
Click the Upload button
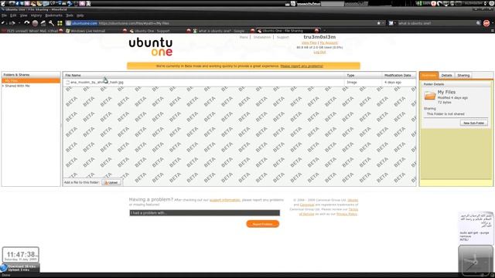(x=111, y=182)
